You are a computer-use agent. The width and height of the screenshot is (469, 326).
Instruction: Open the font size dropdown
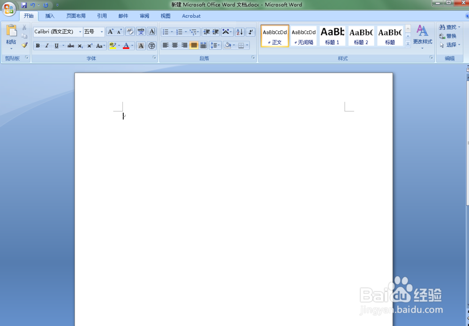pos(102,31)
